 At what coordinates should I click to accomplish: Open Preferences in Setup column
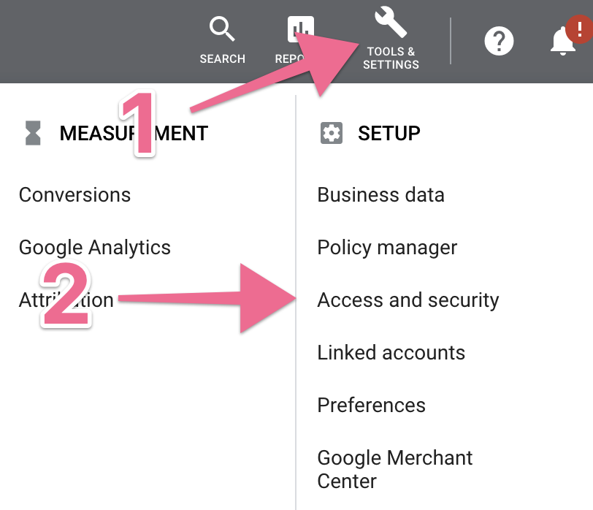[371, 405]
